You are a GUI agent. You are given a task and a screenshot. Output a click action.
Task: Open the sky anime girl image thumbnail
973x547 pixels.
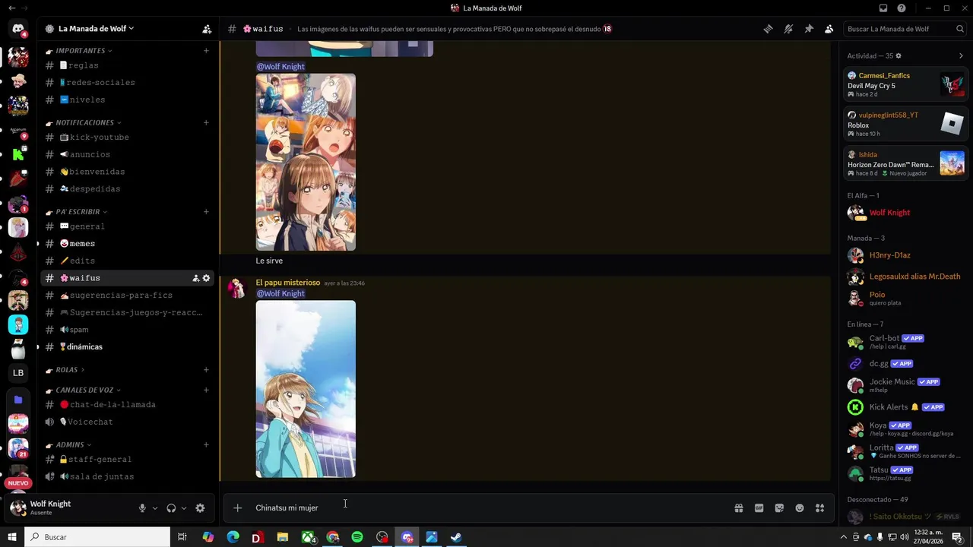tap(306, 389)
